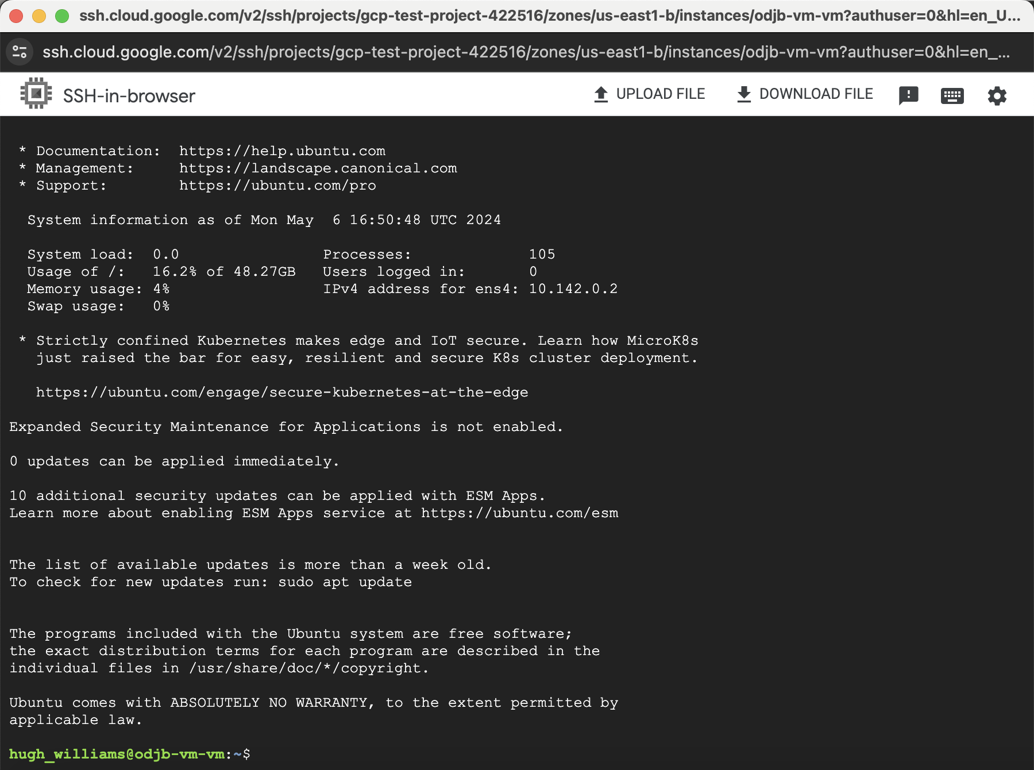Screen dimensions: 1034x770
Task: Click the https://ubuntu.com/pro support URL
Action: pos(277,186)
